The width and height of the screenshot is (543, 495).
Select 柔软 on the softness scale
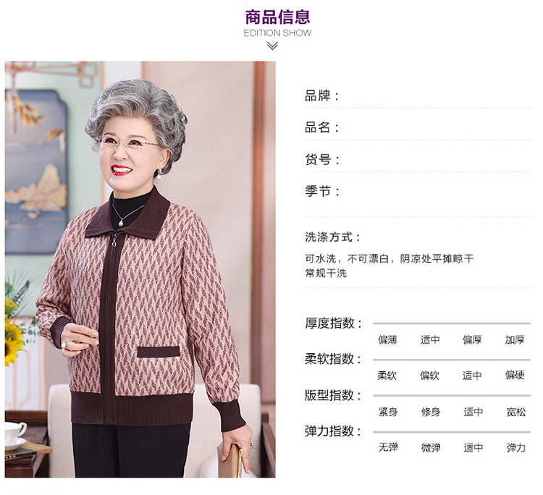point(387,376)
